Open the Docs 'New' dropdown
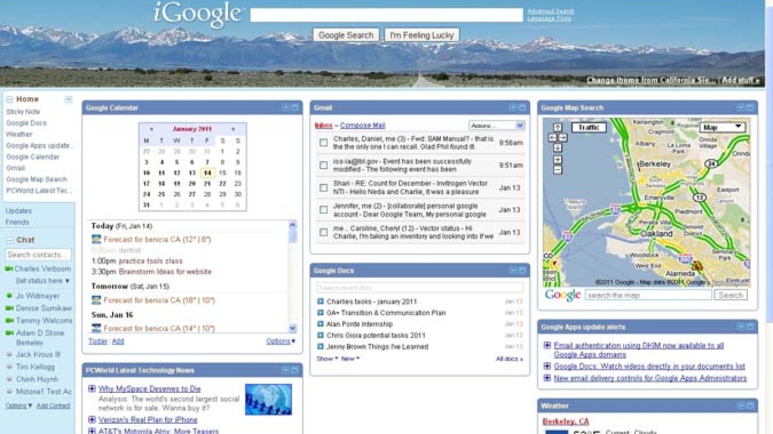 (350, 359)
